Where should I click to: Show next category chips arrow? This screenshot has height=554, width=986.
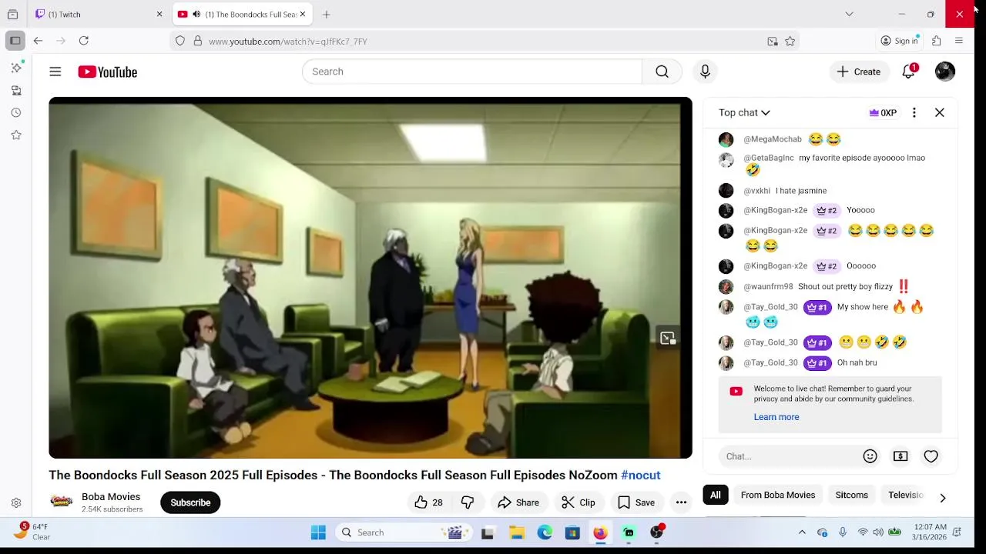click(942, 498)
